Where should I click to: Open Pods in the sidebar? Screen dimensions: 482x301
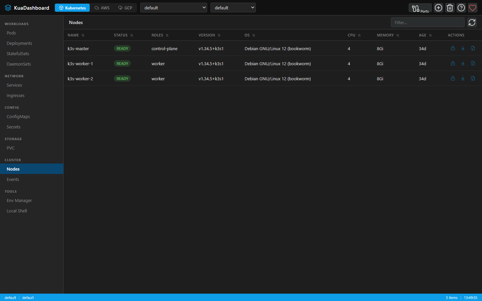click(x=31, y=33)
